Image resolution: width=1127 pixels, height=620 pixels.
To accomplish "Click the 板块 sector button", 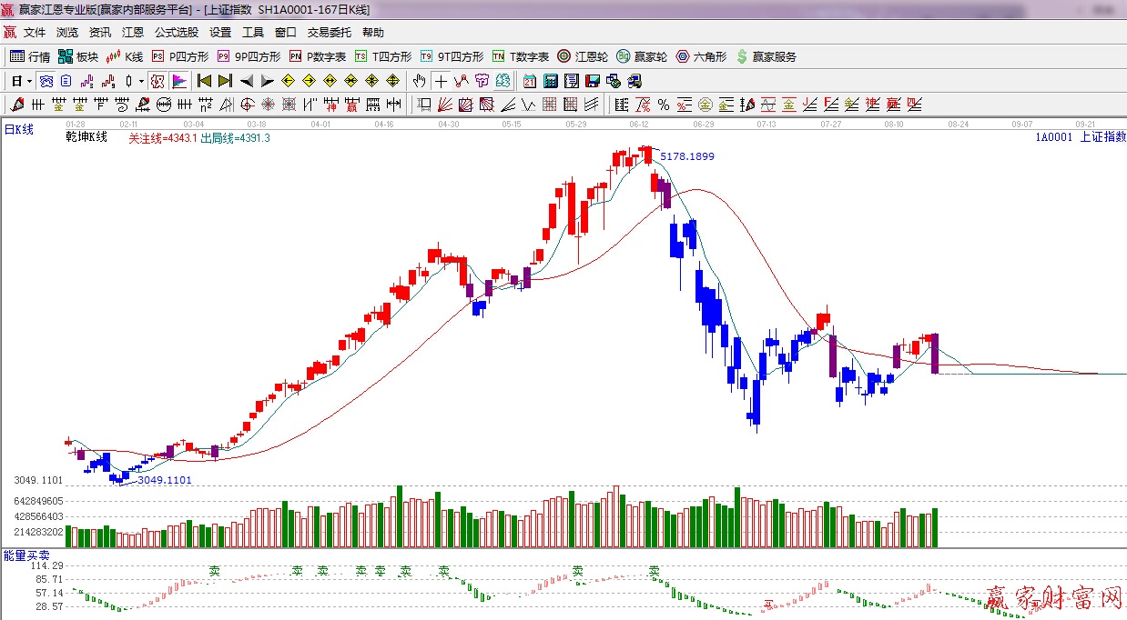I will [x=78, y=56].
